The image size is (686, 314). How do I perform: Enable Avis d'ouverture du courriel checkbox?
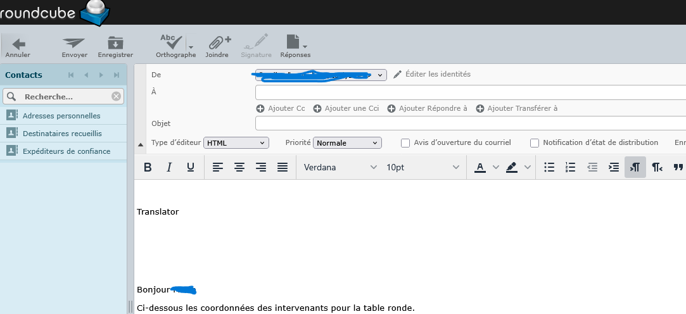(405, 143)
